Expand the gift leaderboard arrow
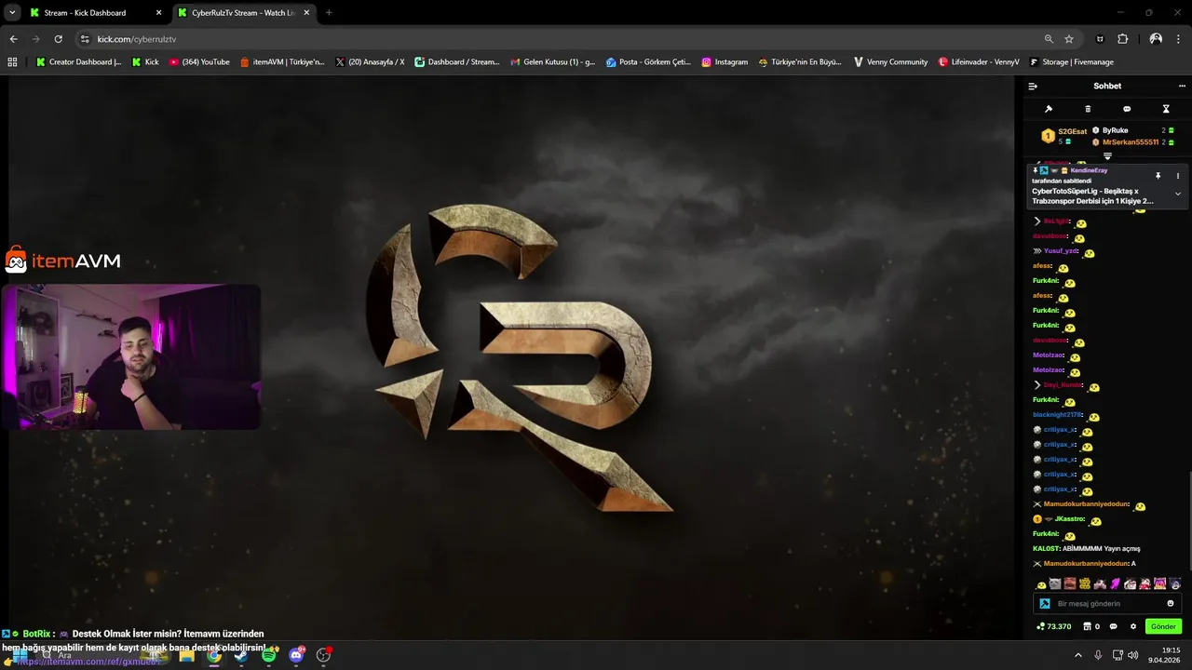This screenshot has height=670, width=1192. 1107,156
